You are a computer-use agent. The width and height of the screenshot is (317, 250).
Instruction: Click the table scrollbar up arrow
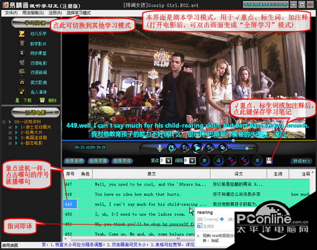point(313,173)
